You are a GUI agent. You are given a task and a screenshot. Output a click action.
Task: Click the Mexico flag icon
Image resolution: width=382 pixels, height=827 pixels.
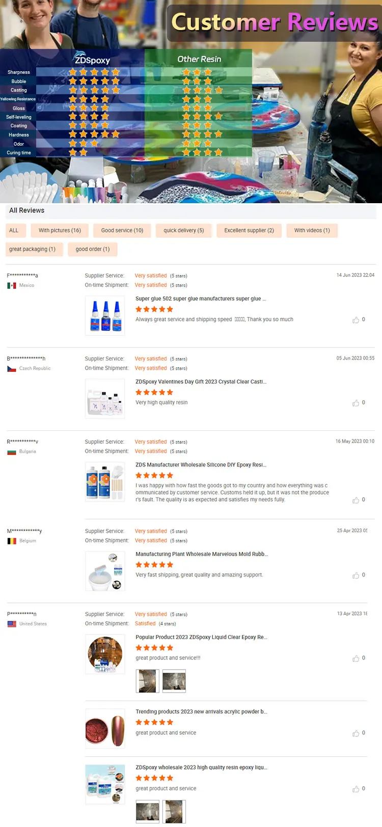coord(12,286)
